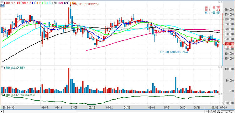The width and height of the screenshot is (235, 113).
Task: Click the LH : 45.74% value
Action: pos(213,7)
